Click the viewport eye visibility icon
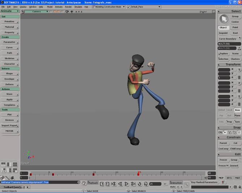Screen dimensions: 242x193 click(72, 12)
